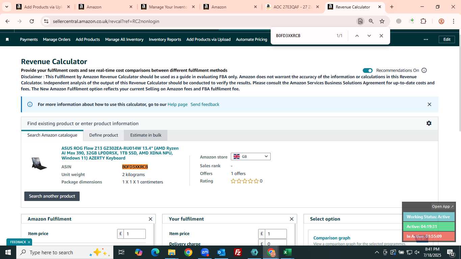
Task: Open the tab search dropdown arrow
Action: (x=7, y=7)
